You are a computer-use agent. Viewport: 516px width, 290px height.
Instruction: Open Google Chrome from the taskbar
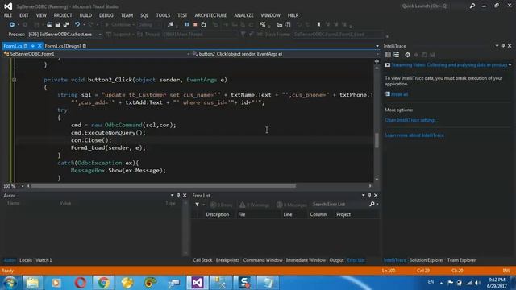(x=103, y=283)
